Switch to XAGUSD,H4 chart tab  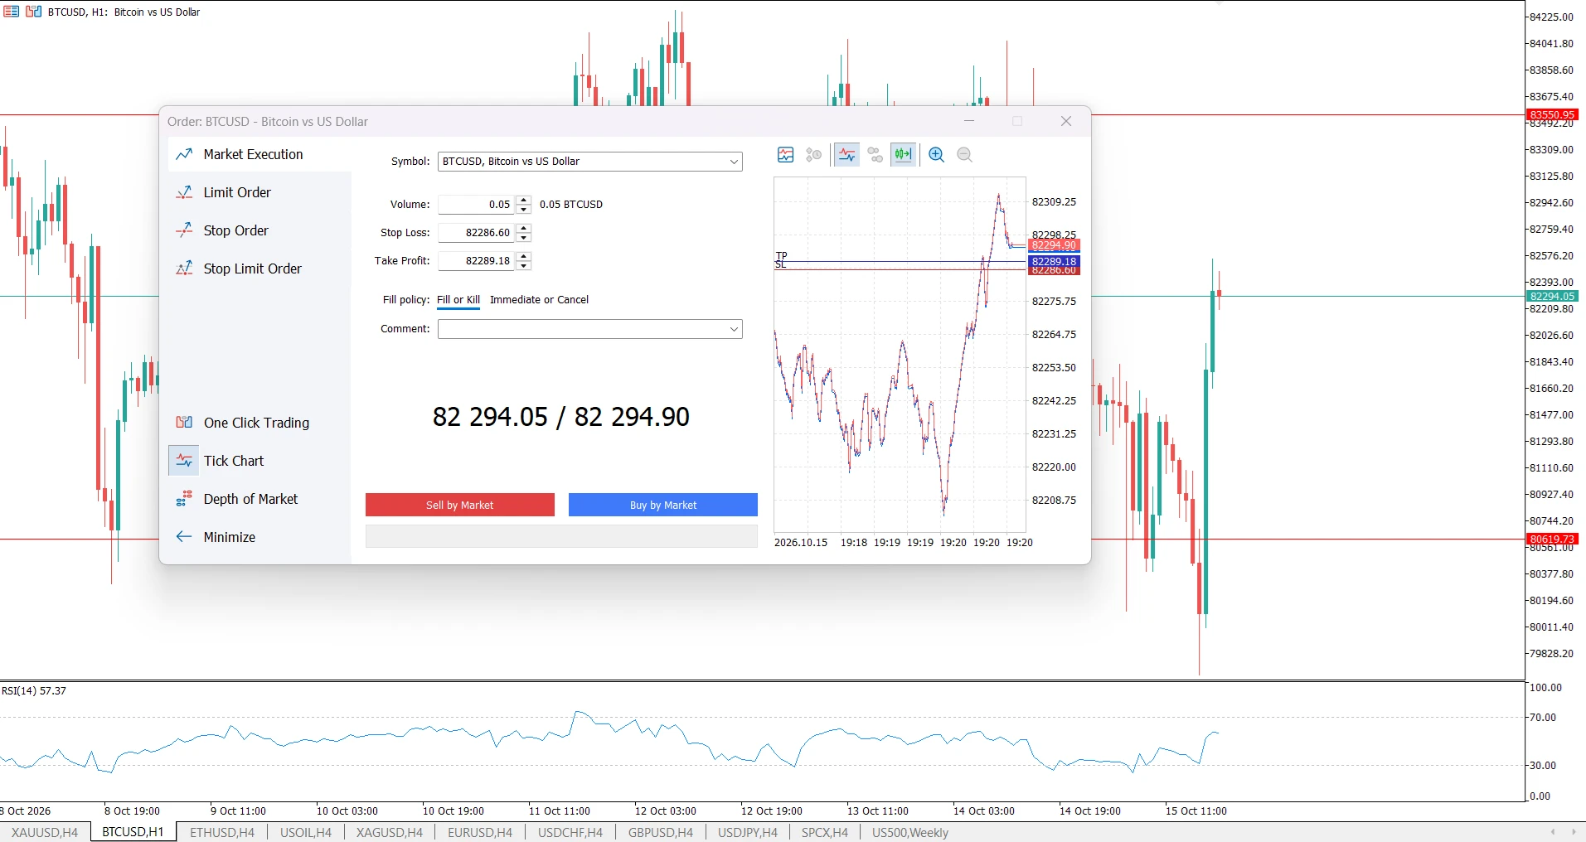tap(390, 832)
